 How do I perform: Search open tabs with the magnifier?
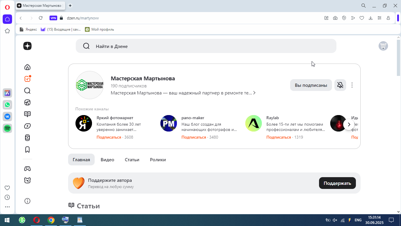click(364, 6)
